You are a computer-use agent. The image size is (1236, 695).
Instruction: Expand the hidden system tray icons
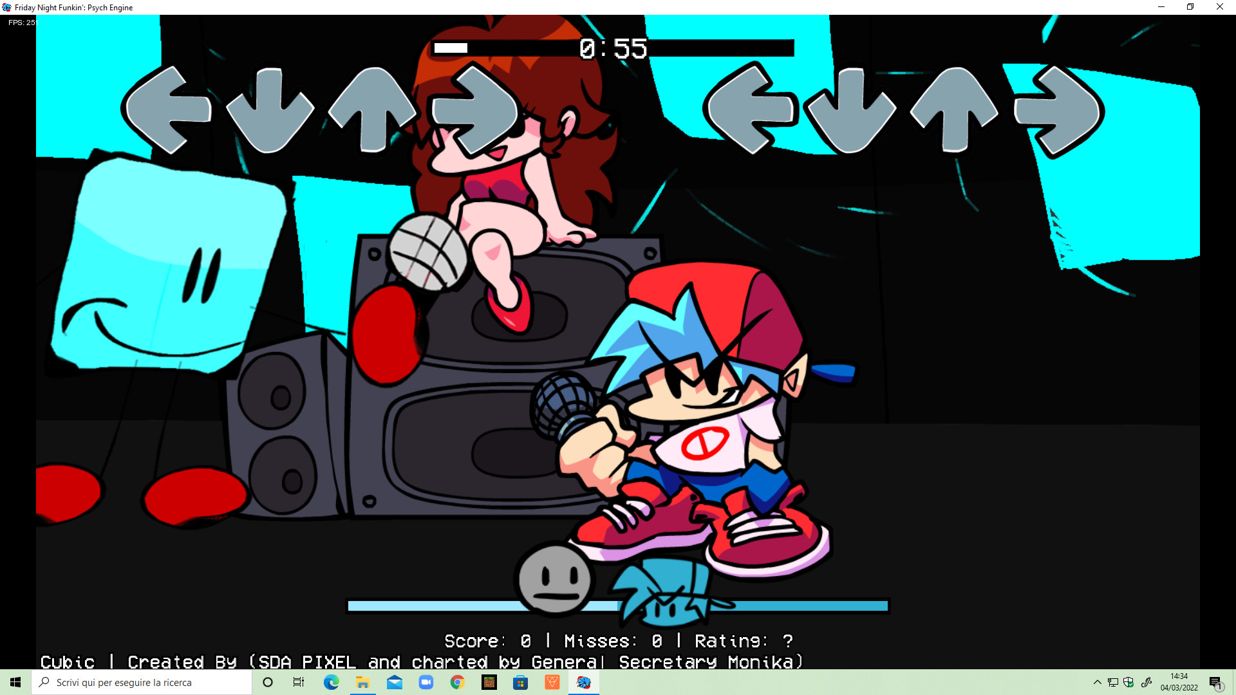coord(1097,682)
